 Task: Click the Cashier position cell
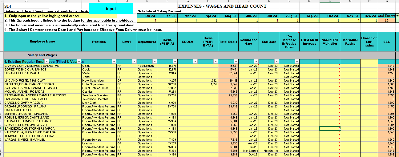pos(99,92)
